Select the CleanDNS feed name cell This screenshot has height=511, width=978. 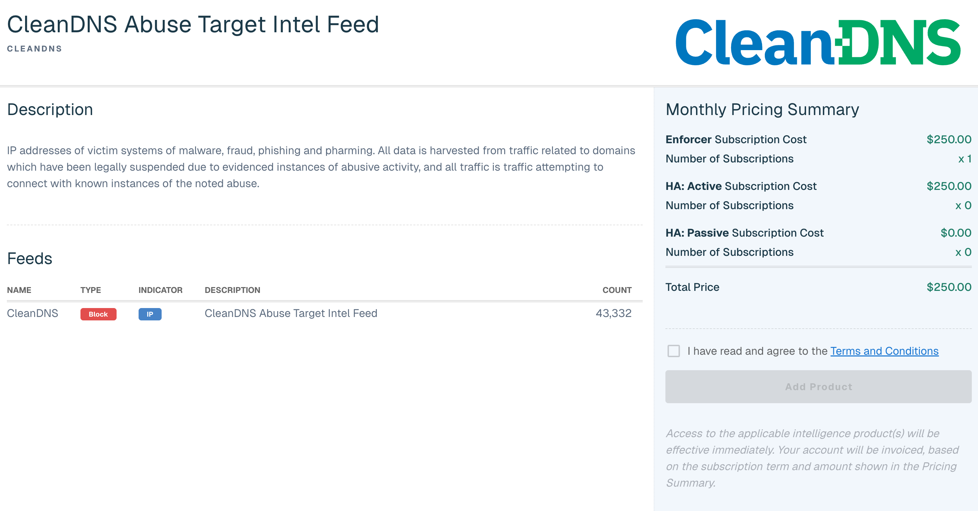point(33,313)
